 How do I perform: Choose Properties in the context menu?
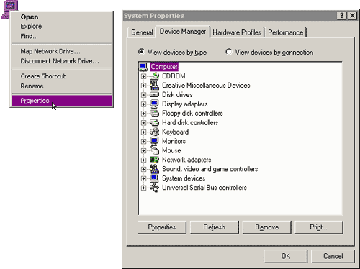point(62,101)
